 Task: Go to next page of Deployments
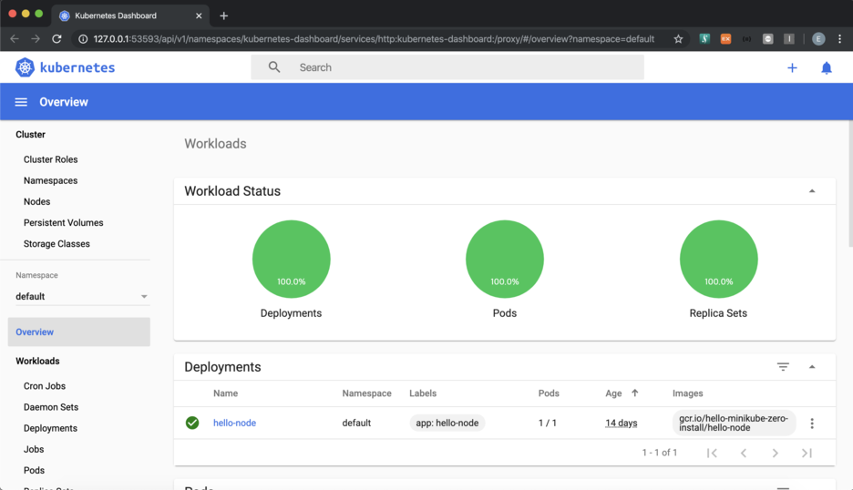pyautogui.click(x=775, y=453)
